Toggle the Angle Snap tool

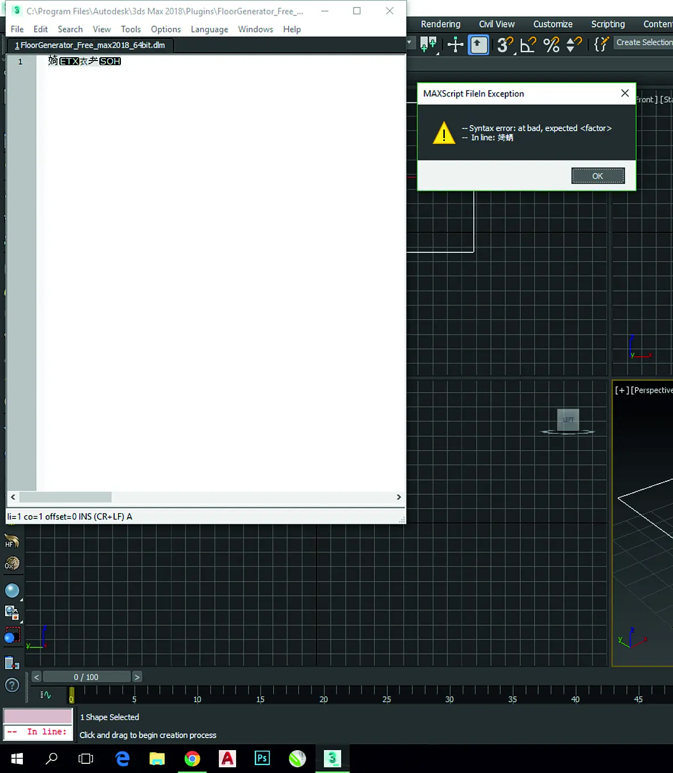coord(528,45)
